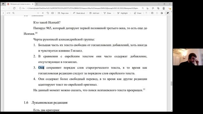Click list item 4 starting "Они содержат более"

click(x=90, y=82)
